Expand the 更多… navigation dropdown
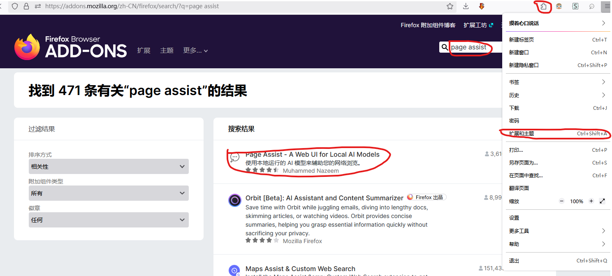 point(196,51)
